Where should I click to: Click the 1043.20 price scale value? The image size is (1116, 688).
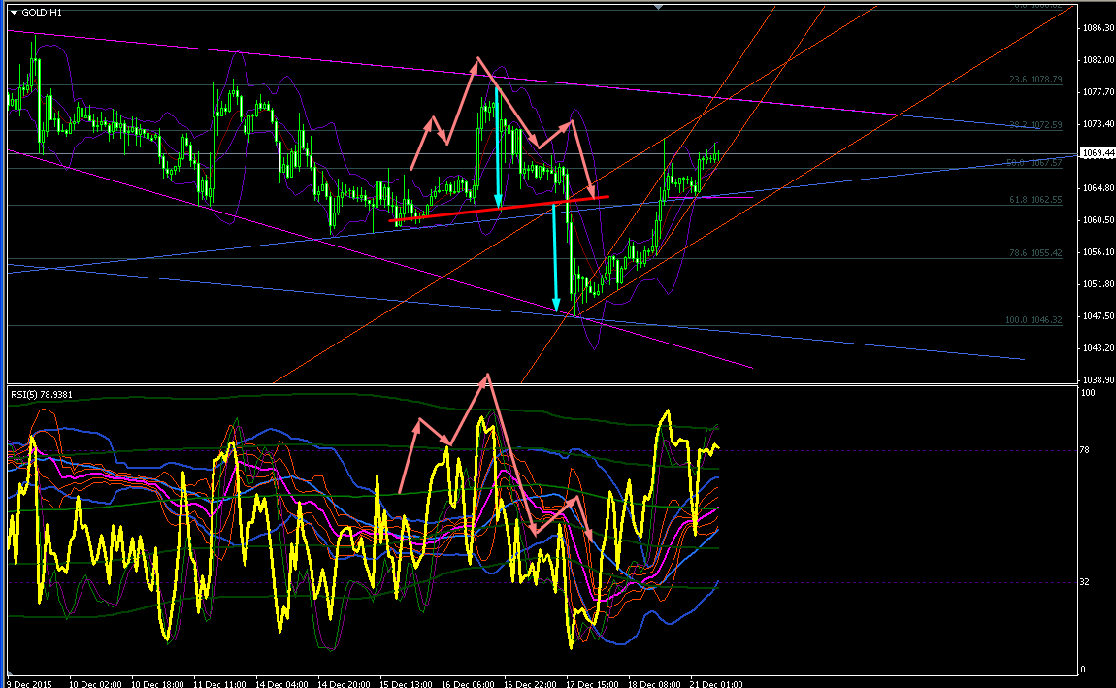coord(1099,348)
